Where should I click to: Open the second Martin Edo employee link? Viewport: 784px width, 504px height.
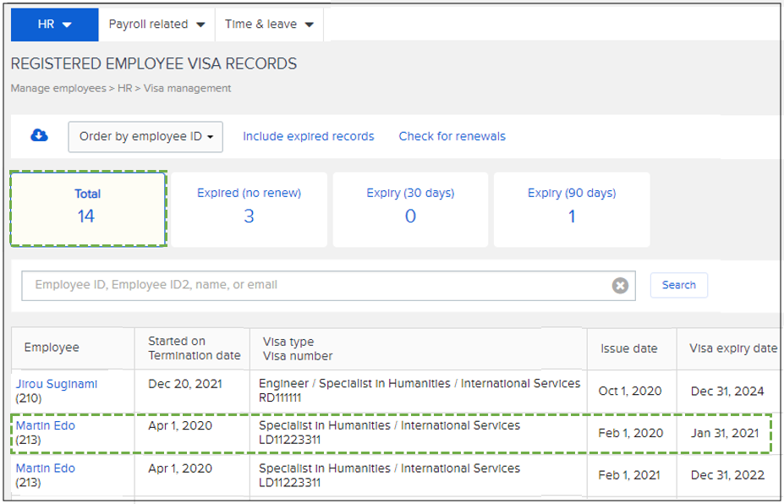pos(46,468)
